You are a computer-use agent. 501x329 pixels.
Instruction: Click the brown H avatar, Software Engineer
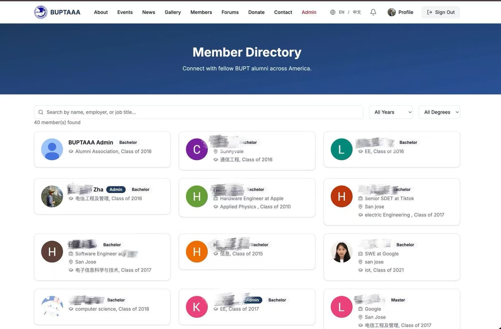(52, 251)
